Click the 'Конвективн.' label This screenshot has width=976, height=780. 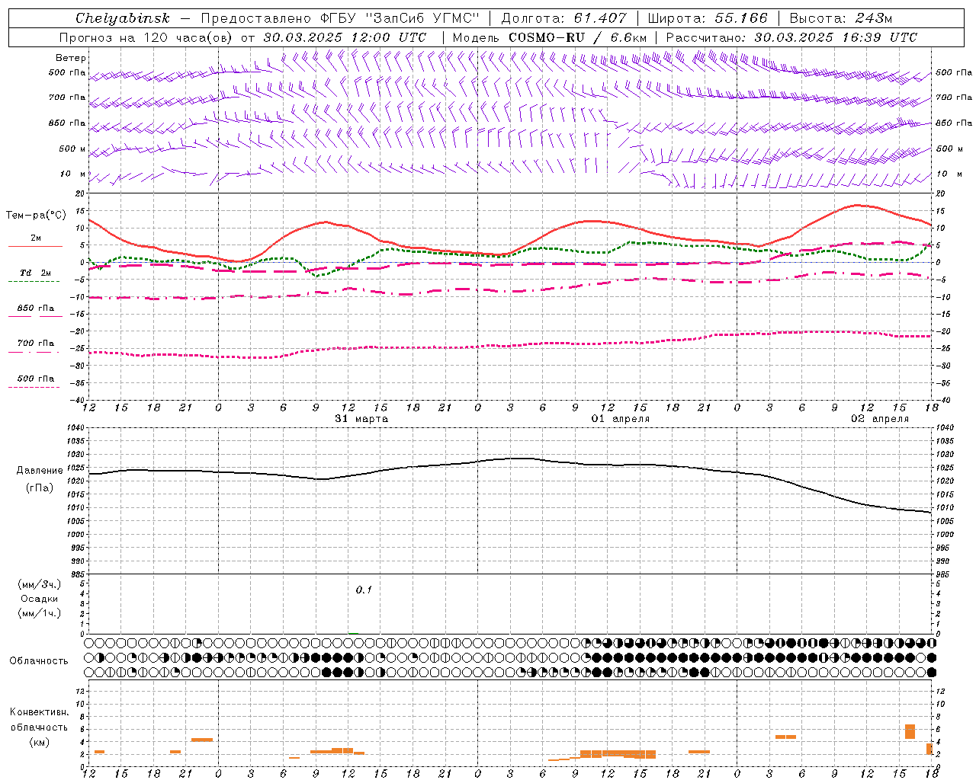click(40, 712)
